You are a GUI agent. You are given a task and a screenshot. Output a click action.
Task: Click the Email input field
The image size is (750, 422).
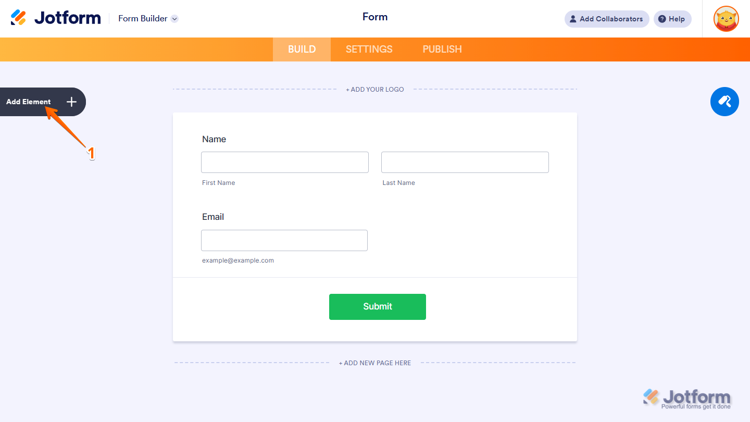284,240
